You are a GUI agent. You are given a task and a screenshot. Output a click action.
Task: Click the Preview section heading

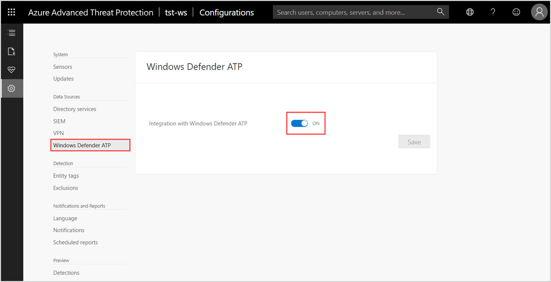tap(61, 260)
